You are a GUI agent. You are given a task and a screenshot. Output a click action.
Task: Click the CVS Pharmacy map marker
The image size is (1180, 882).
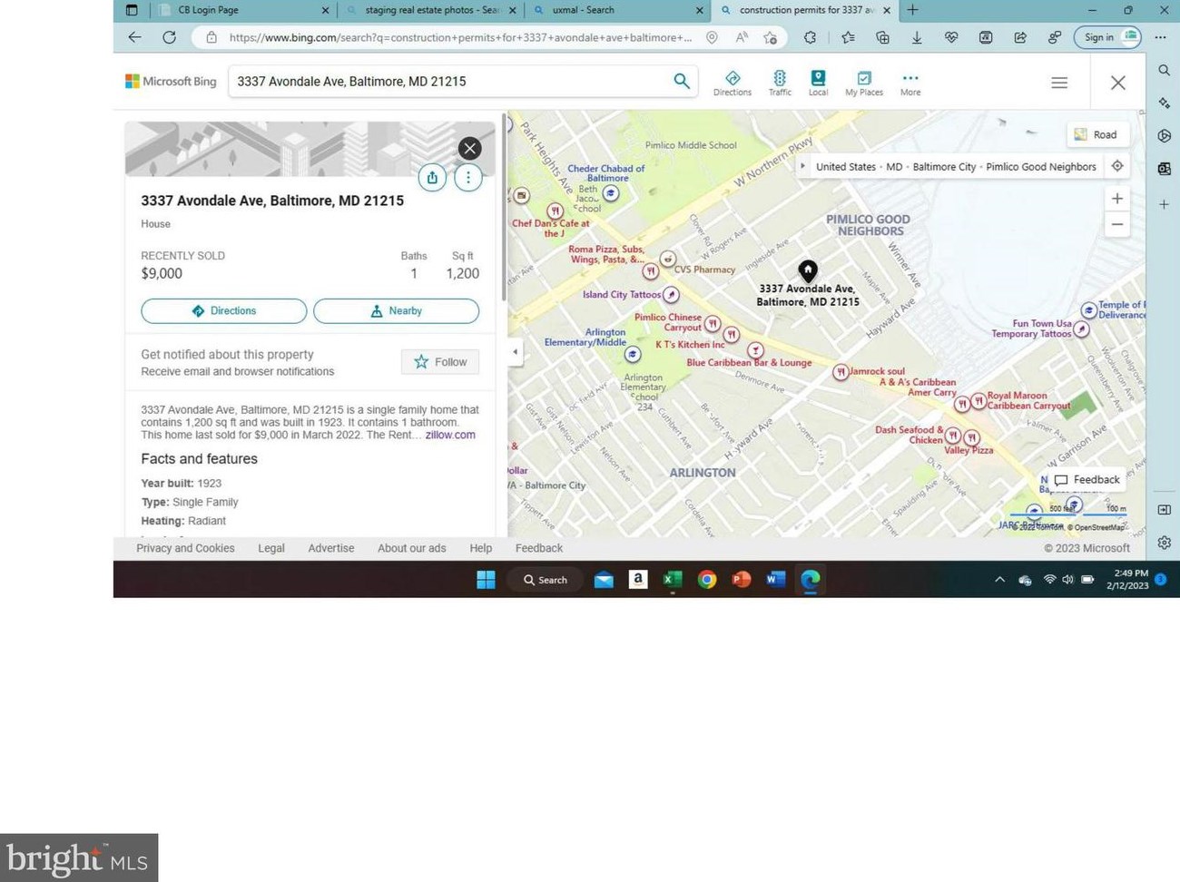(668, 260)
